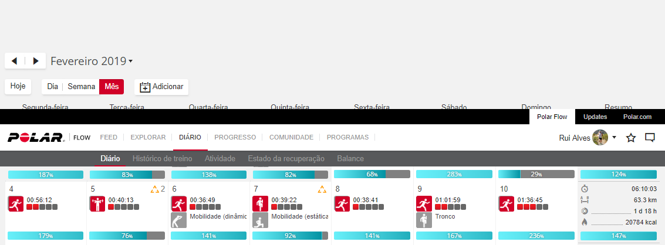The width and height of the screenshot is (665, 245).
Task: Open the running session on day 4
Action: pyautogui.click(x=15, y=203)
